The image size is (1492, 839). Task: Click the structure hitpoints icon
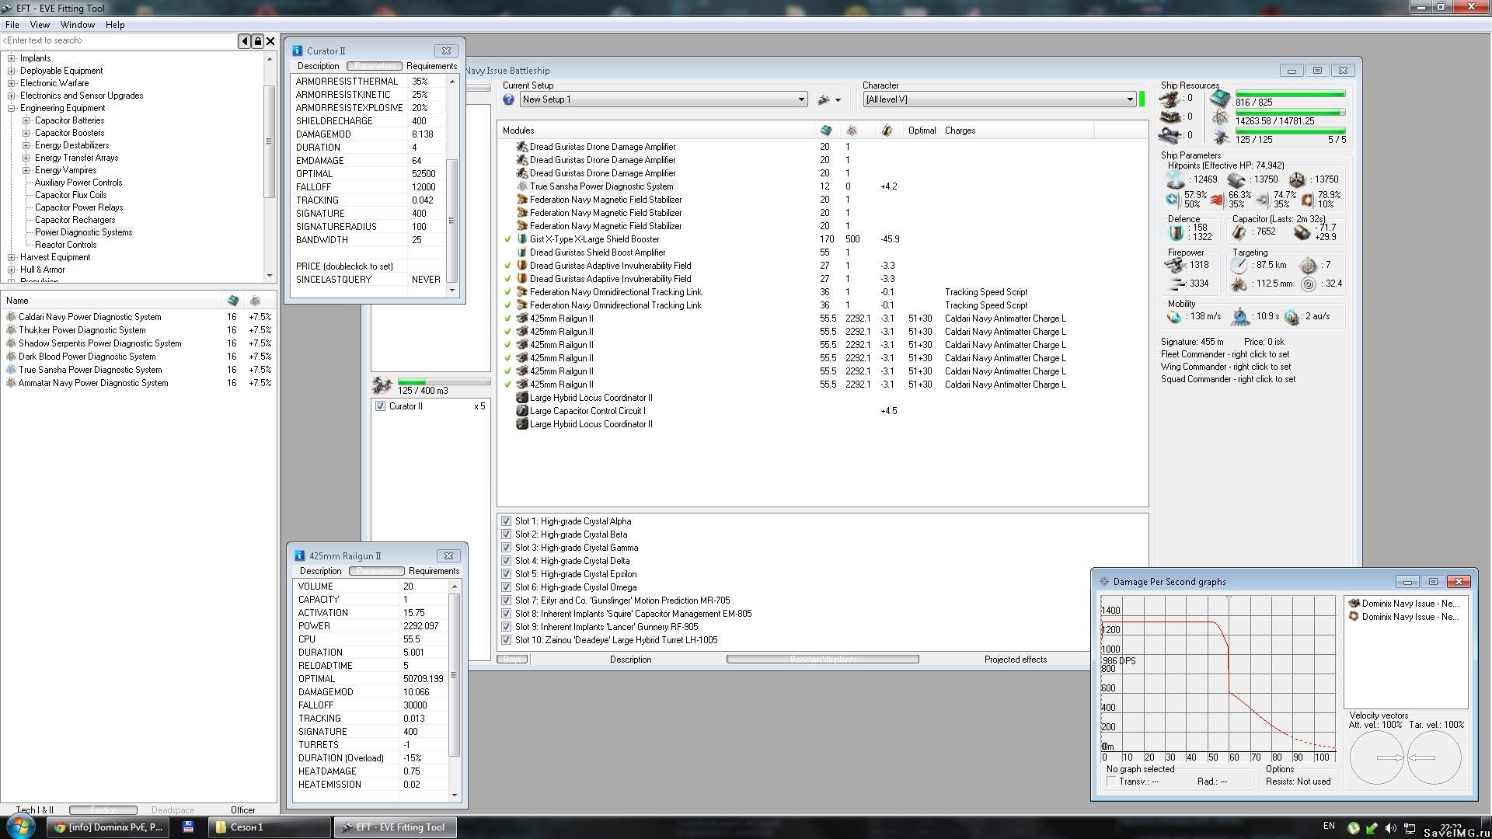[x=1296, y=179]
